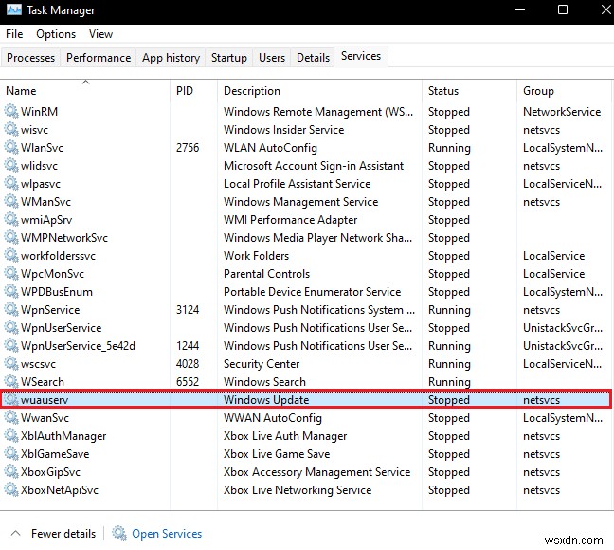Open Services link at the bottom
Image resolution: width=614 pixels, height=550 pixels.
(x=167, y=534)
